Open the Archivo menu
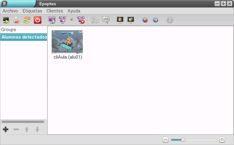The height and width of the screenshot is (145, 234). (10, 11)
